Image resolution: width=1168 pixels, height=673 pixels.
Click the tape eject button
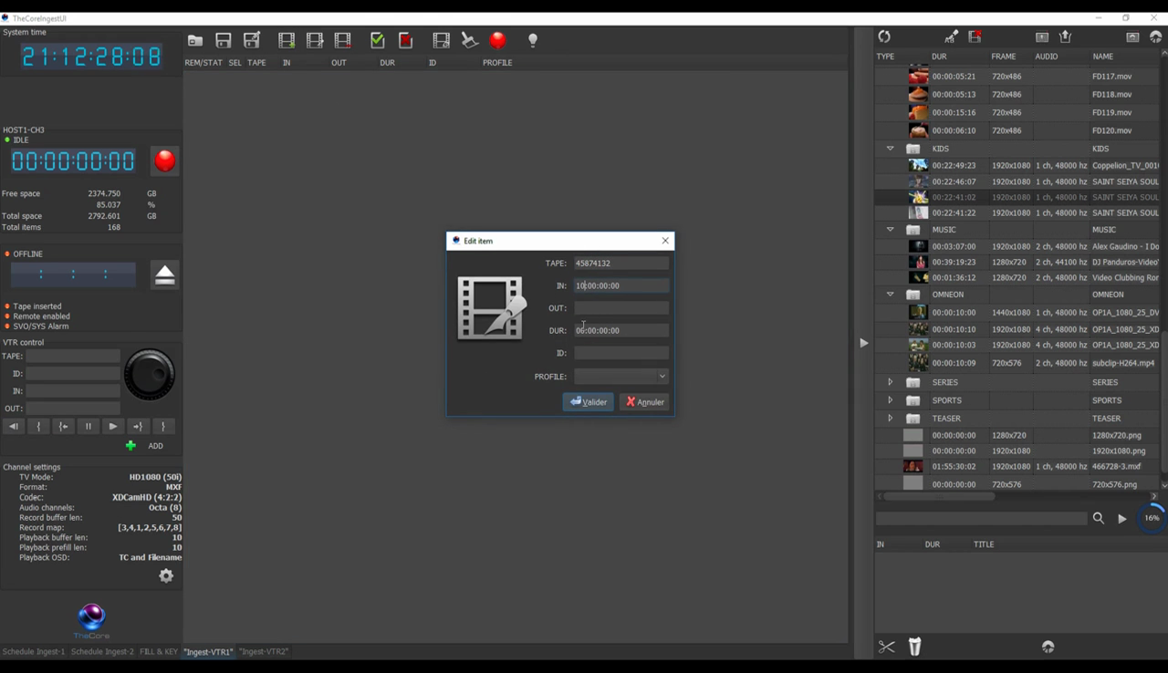(x=165, y=274)
